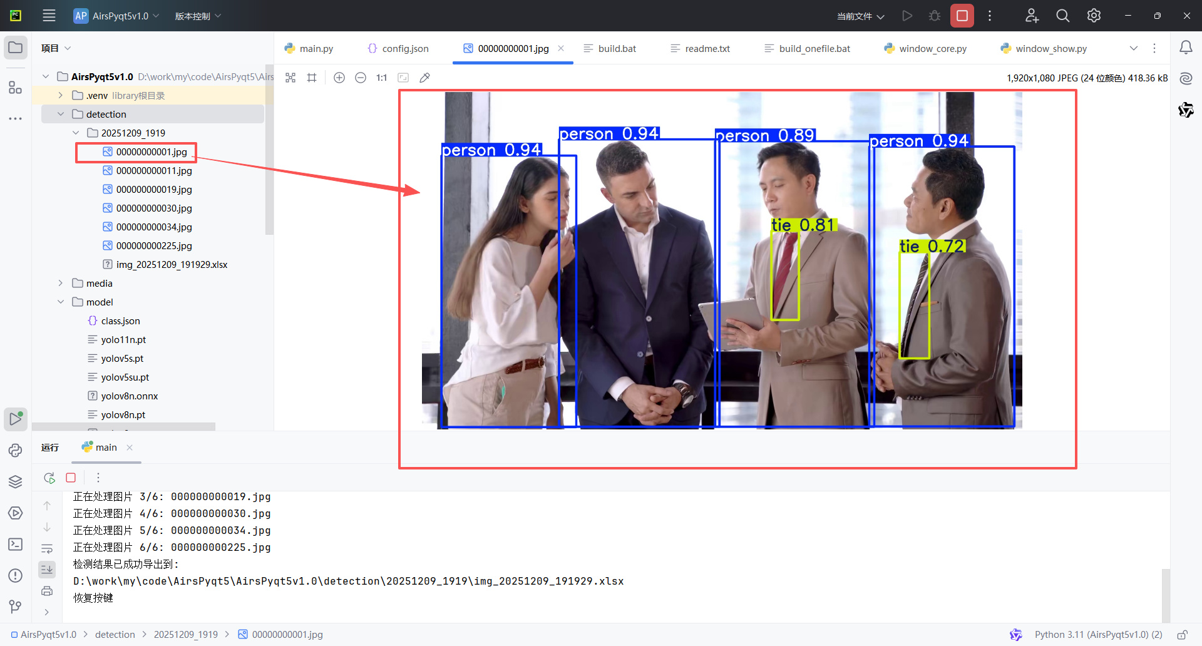Stop the running main process
The height and width of the screenshot is (646, 1202).
962,16
